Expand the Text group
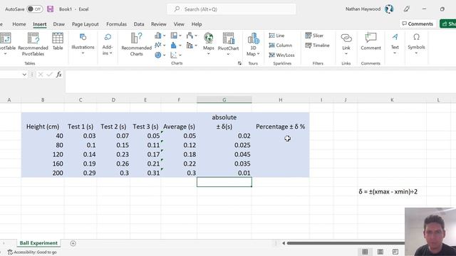Viewport: 456px width, 256px height. [395, 43]
